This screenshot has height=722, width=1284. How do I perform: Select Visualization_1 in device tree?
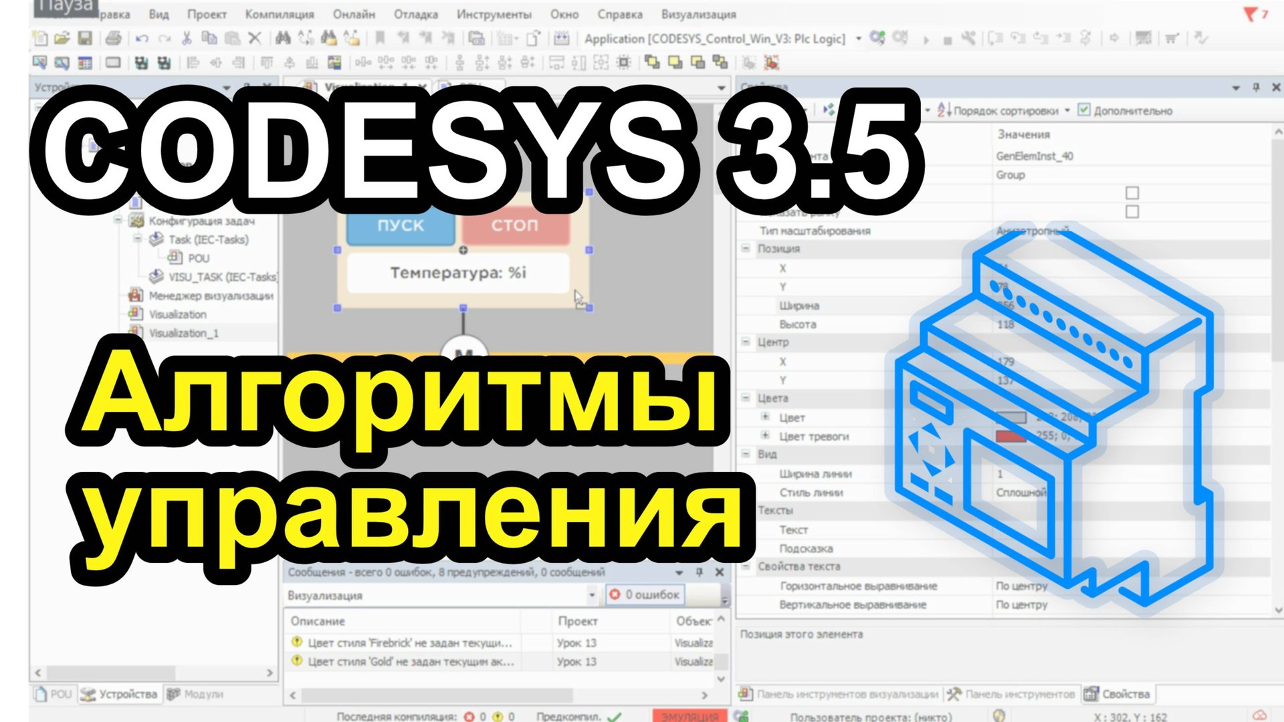click(184, 333)
